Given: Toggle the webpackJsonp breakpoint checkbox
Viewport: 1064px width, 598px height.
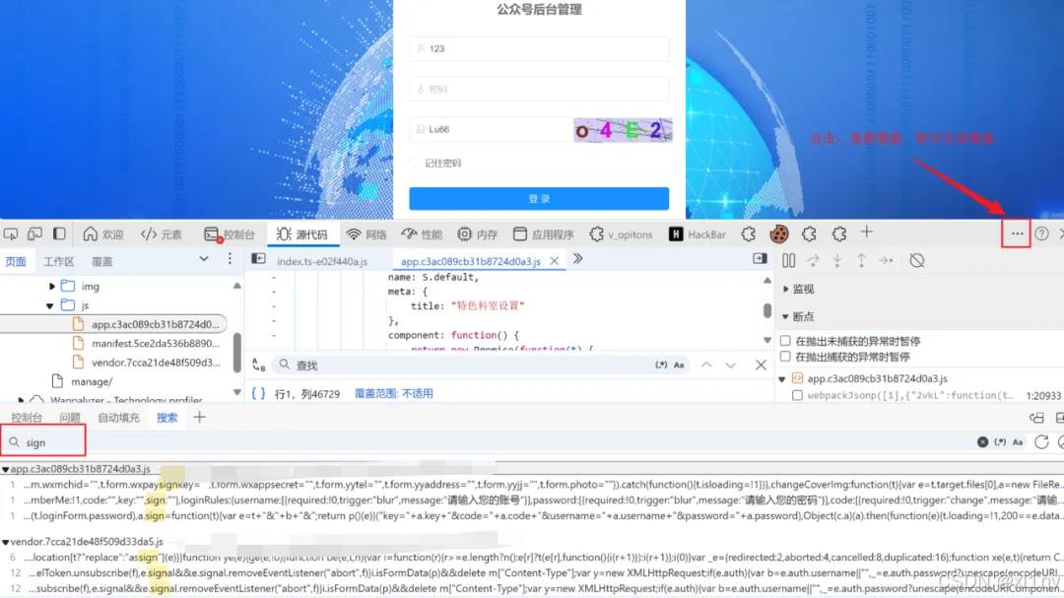Looking at the screenshot, I should 797,395.
